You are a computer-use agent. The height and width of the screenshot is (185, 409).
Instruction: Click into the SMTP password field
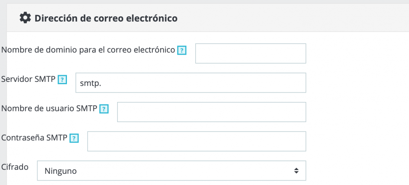(x=197, y=141)
